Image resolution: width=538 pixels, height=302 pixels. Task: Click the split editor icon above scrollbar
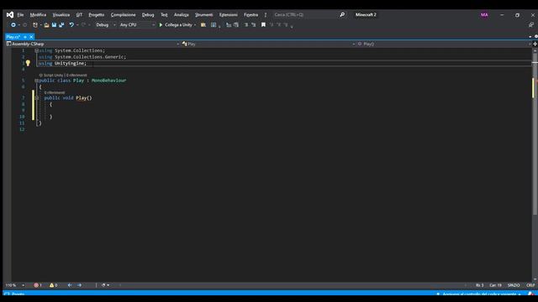click(x=535, y=44)
